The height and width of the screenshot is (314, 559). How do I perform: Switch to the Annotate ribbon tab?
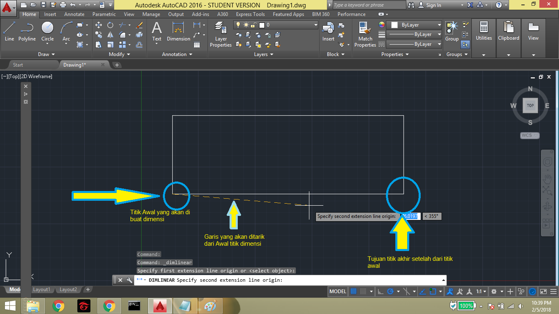[x=74, y=14]
